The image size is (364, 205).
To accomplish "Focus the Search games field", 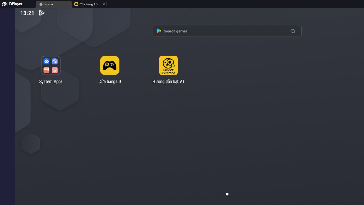I will pyautogui.click(x=227, y=31).
